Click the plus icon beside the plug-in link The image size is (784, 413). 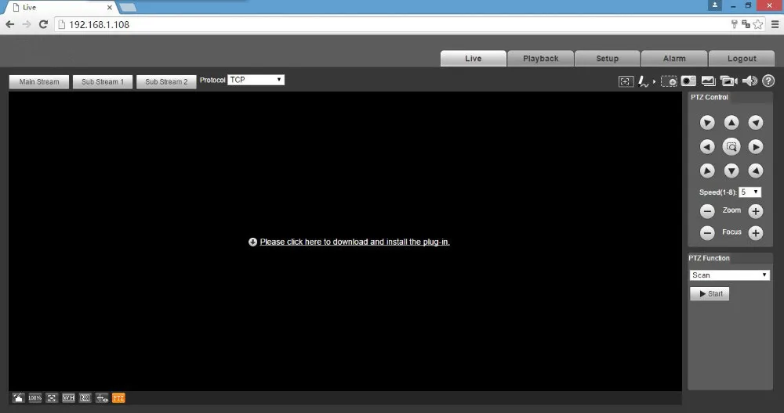point(252,242)
